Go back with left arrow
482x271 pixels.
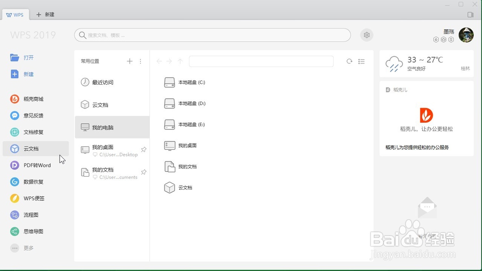tap(159, 62)
